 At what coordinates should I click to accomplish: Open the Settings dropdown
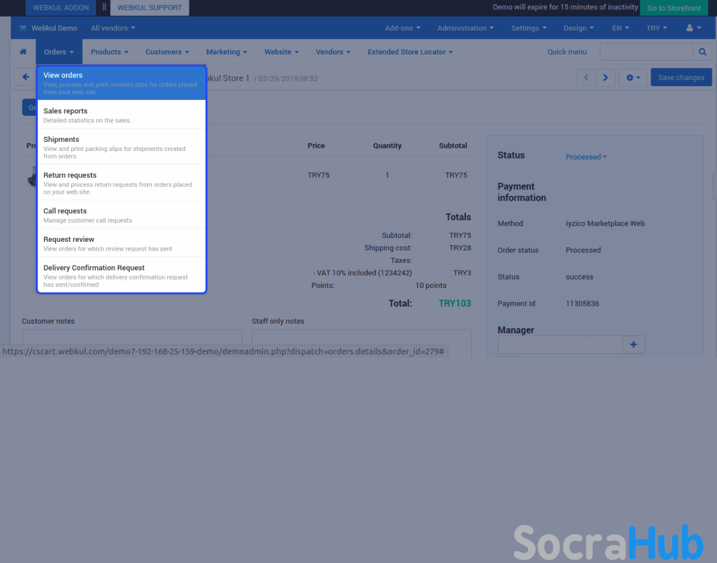[529, 28]
